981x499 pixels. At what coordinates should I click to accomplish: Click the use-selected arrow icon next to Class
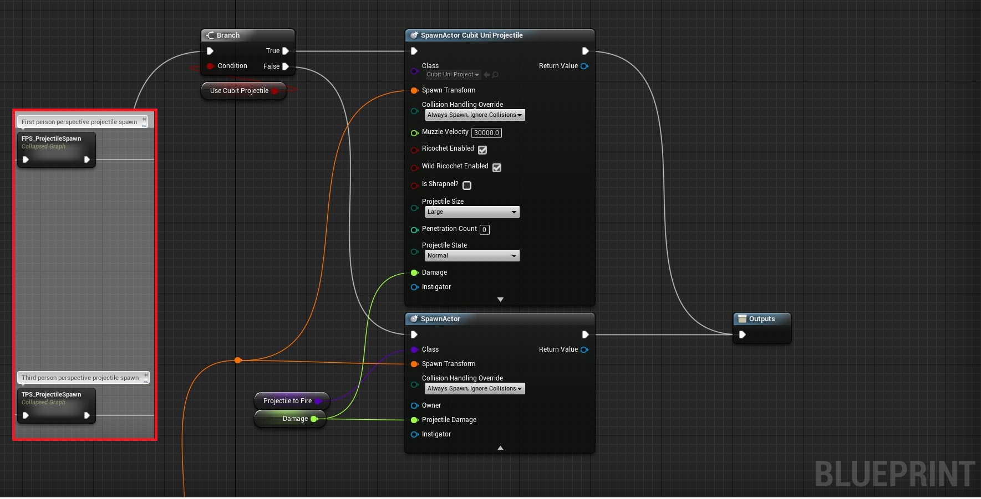(x=487, y=75)
